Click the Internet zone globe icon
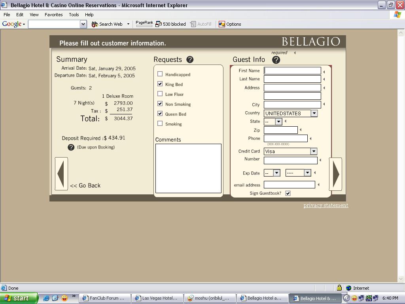This screenshot has height=304, width=405. click(x=349, y=288)
